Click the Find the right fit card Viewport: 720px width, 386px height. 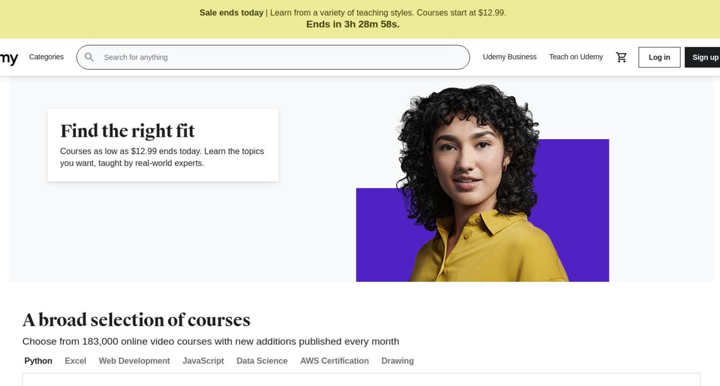point(163,145)
